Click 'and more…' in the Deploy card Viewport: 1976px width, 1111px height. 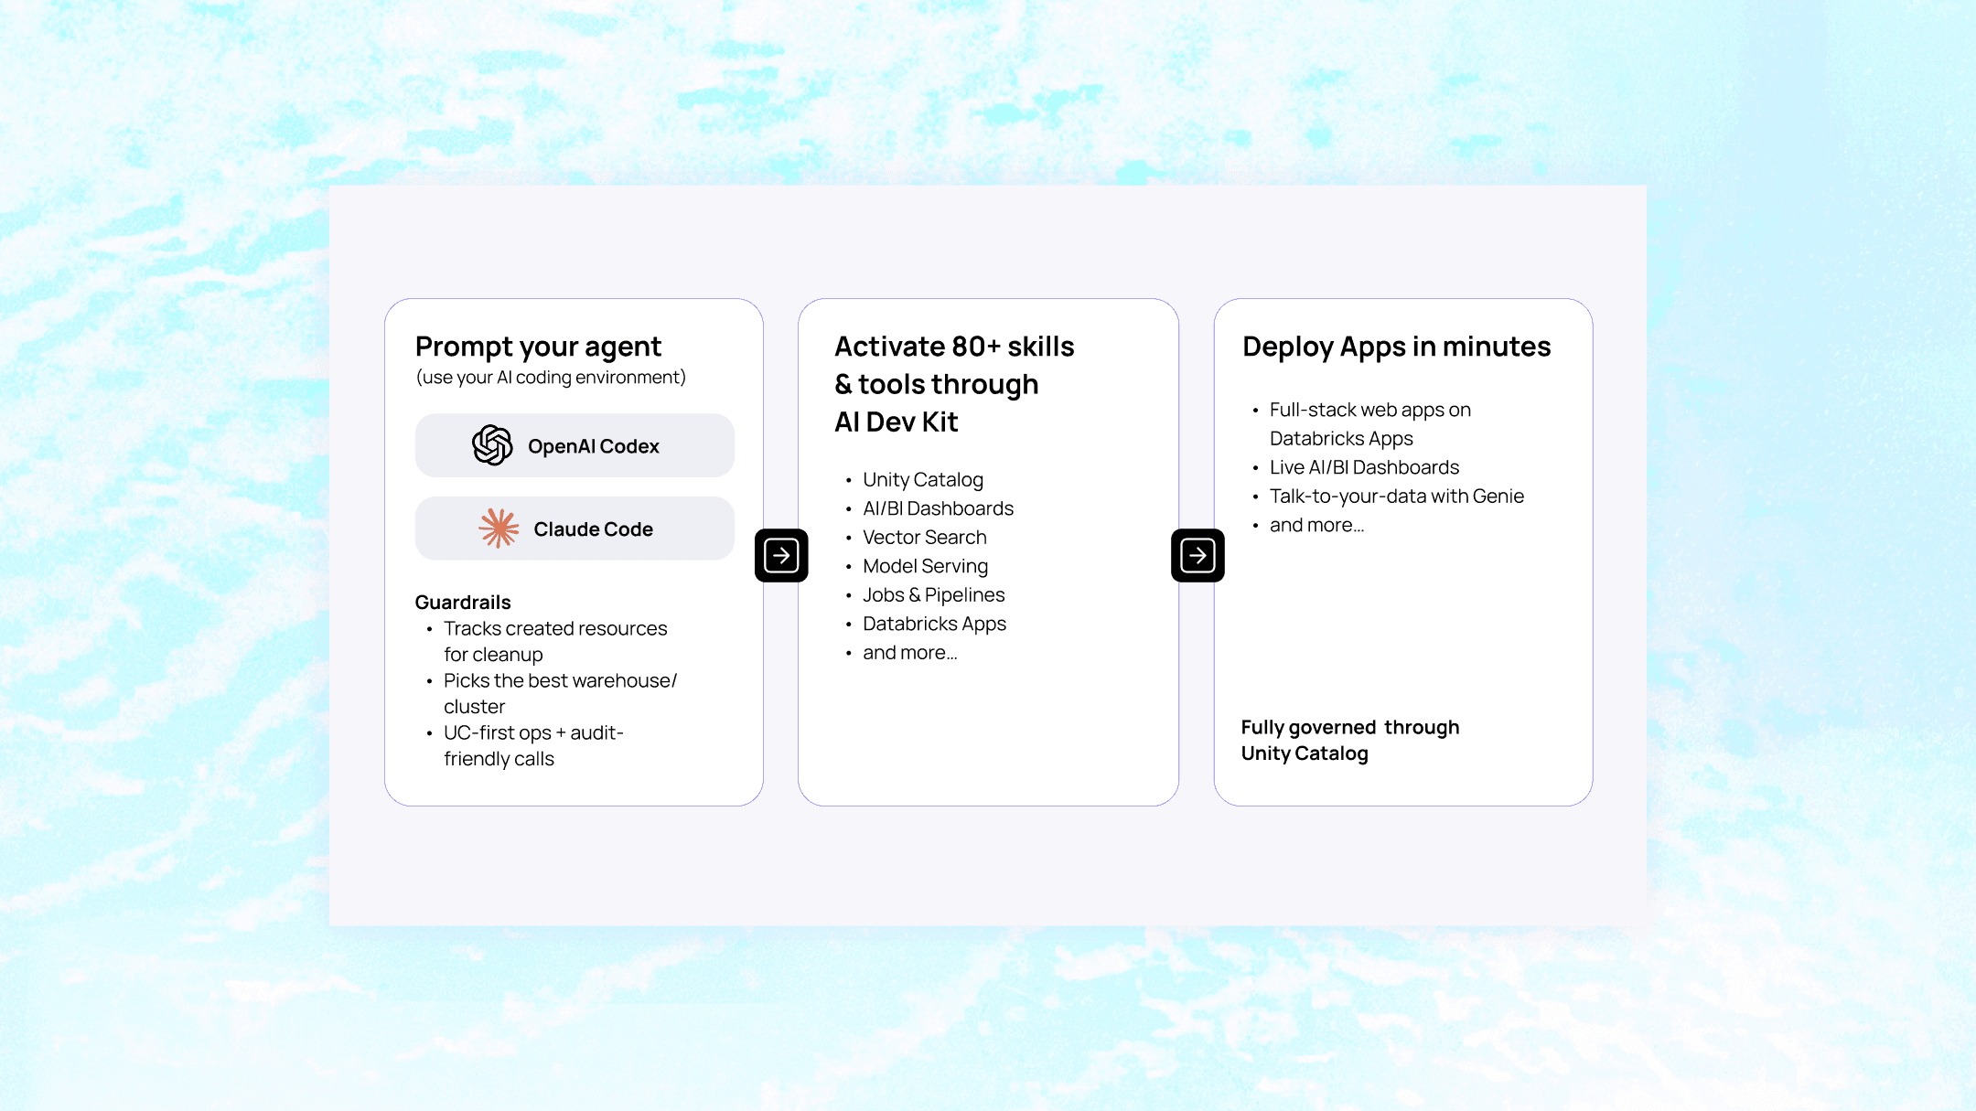pyautogui.click(x=1316, y=525)
